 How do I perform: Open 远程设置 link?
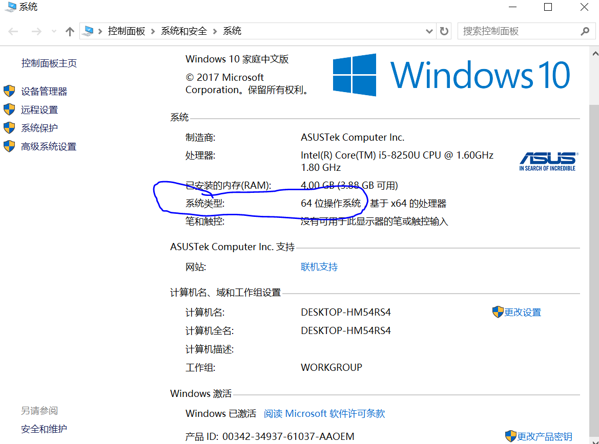[x=39, y=110]
